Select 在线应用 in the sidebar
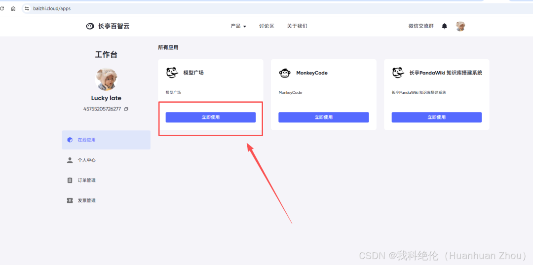Viewport: 533px width, 265px height. coord(106,140)
